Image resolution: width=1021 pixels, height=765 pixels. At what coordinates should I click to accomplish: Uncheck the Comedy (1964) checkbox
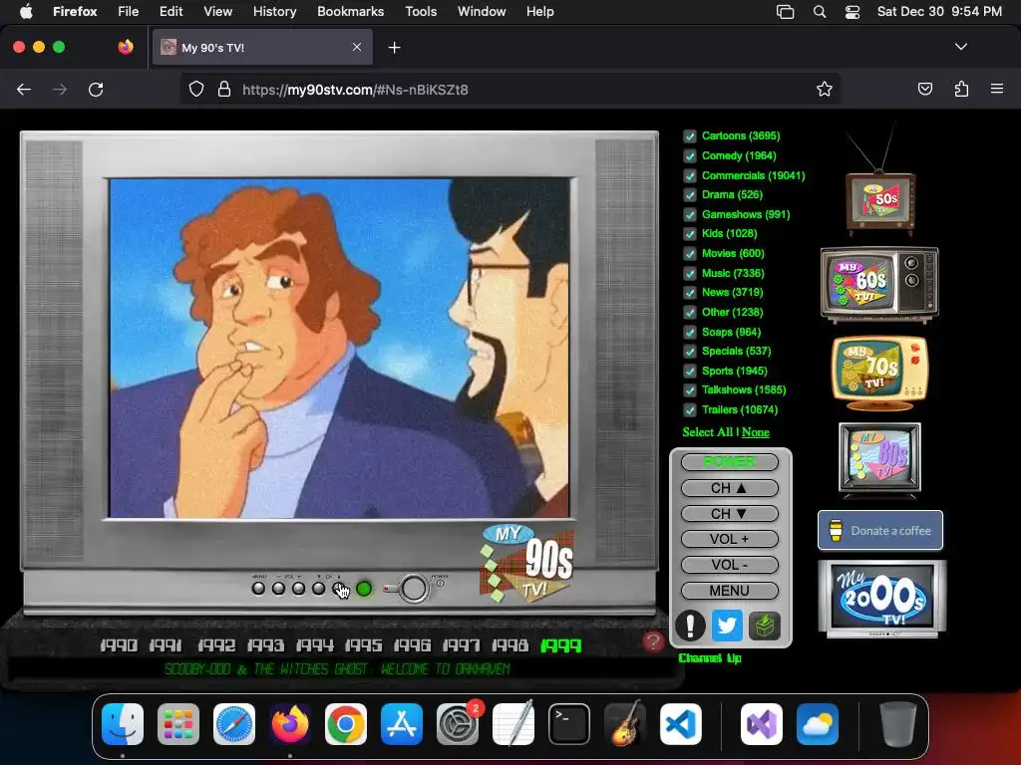click(690, 156)
